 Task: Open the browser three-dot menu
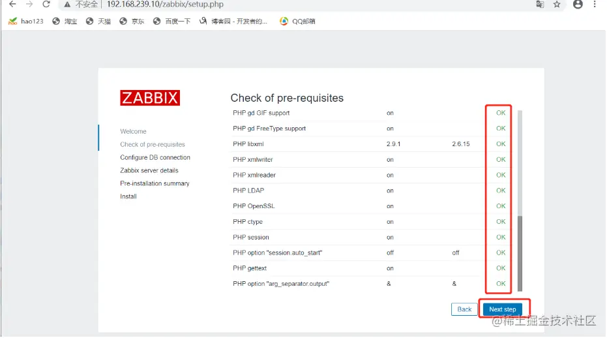point(595,5)
